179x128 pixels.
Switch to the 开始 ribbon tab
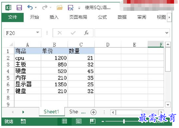point(35,17)
